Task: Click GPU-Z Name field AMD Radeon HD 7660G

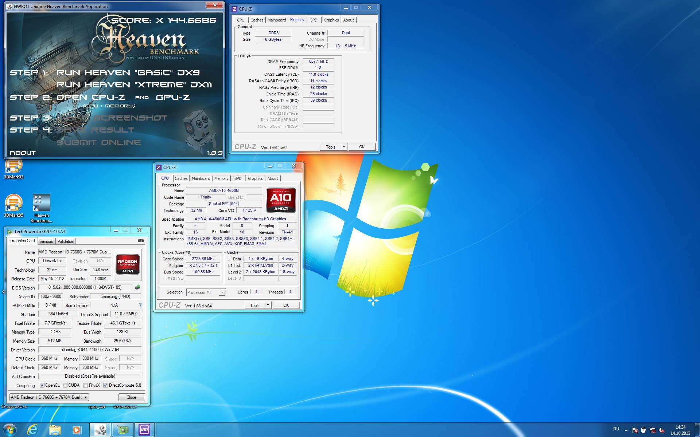Action: click(74, 252)
